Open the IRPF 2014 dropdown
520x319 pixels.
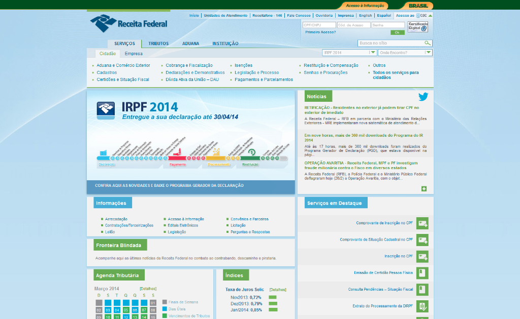coord(349,53)
